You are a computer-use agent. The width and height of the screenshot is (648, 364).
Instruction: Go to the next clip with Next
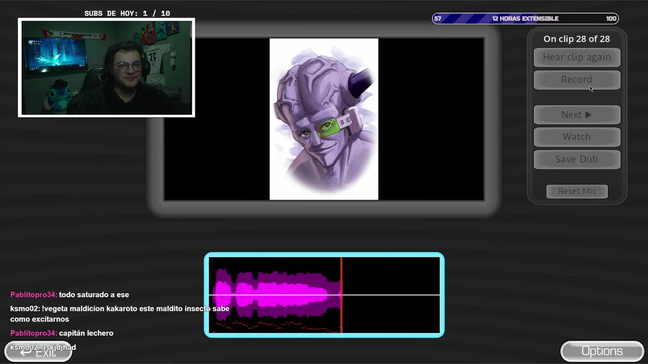577,115
